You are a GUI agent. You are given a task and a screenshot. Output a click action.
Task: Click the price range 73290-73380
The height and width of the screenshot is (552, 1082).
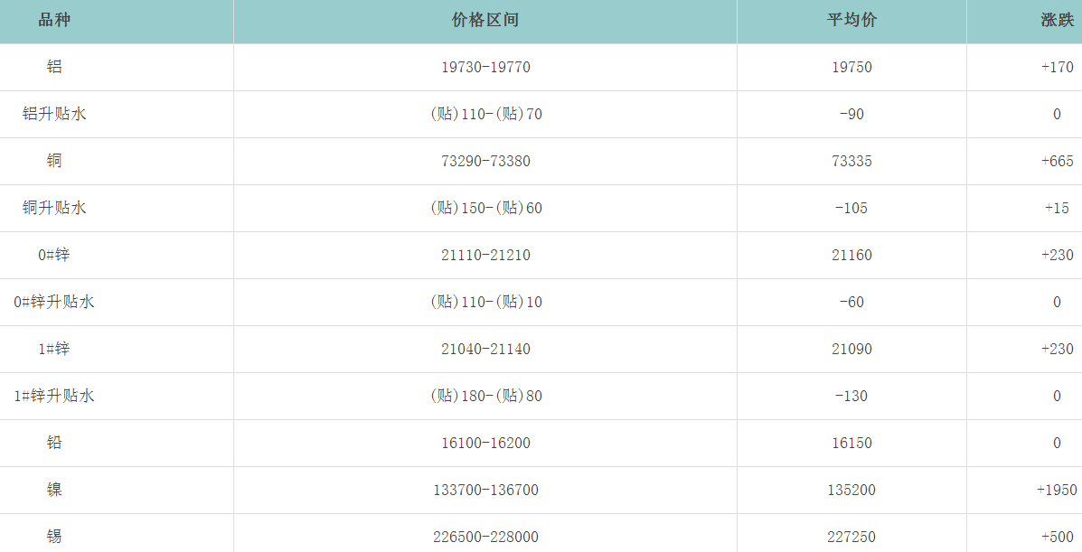[485, 162]
